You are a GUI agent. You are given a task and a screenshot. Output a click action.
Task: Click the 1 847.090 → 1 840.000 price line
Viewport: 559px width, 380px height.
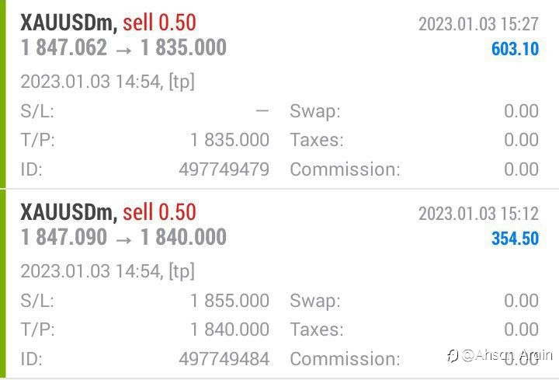(x=123, y=237)
